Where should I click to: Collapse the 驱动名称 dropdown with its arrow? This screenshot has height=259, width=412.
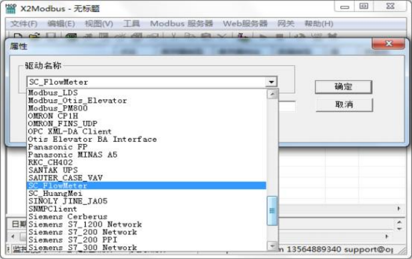point(272,82)
